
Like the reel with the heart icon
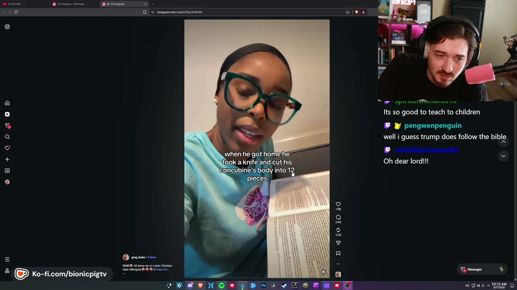[338, 204]
